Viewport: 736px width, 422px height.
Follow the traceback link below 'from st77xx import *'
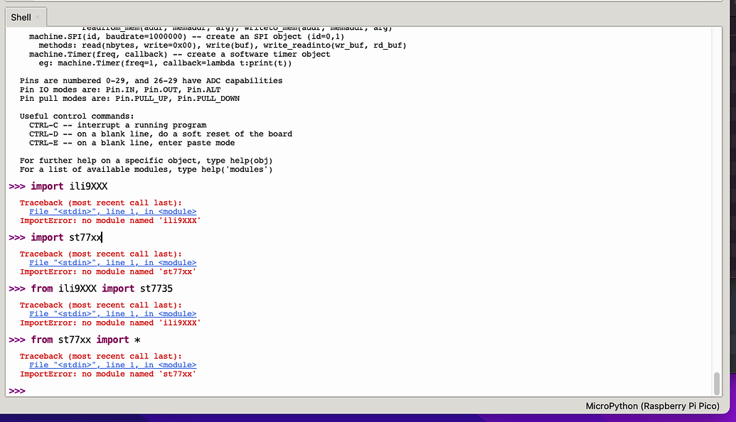click(114, 364)
